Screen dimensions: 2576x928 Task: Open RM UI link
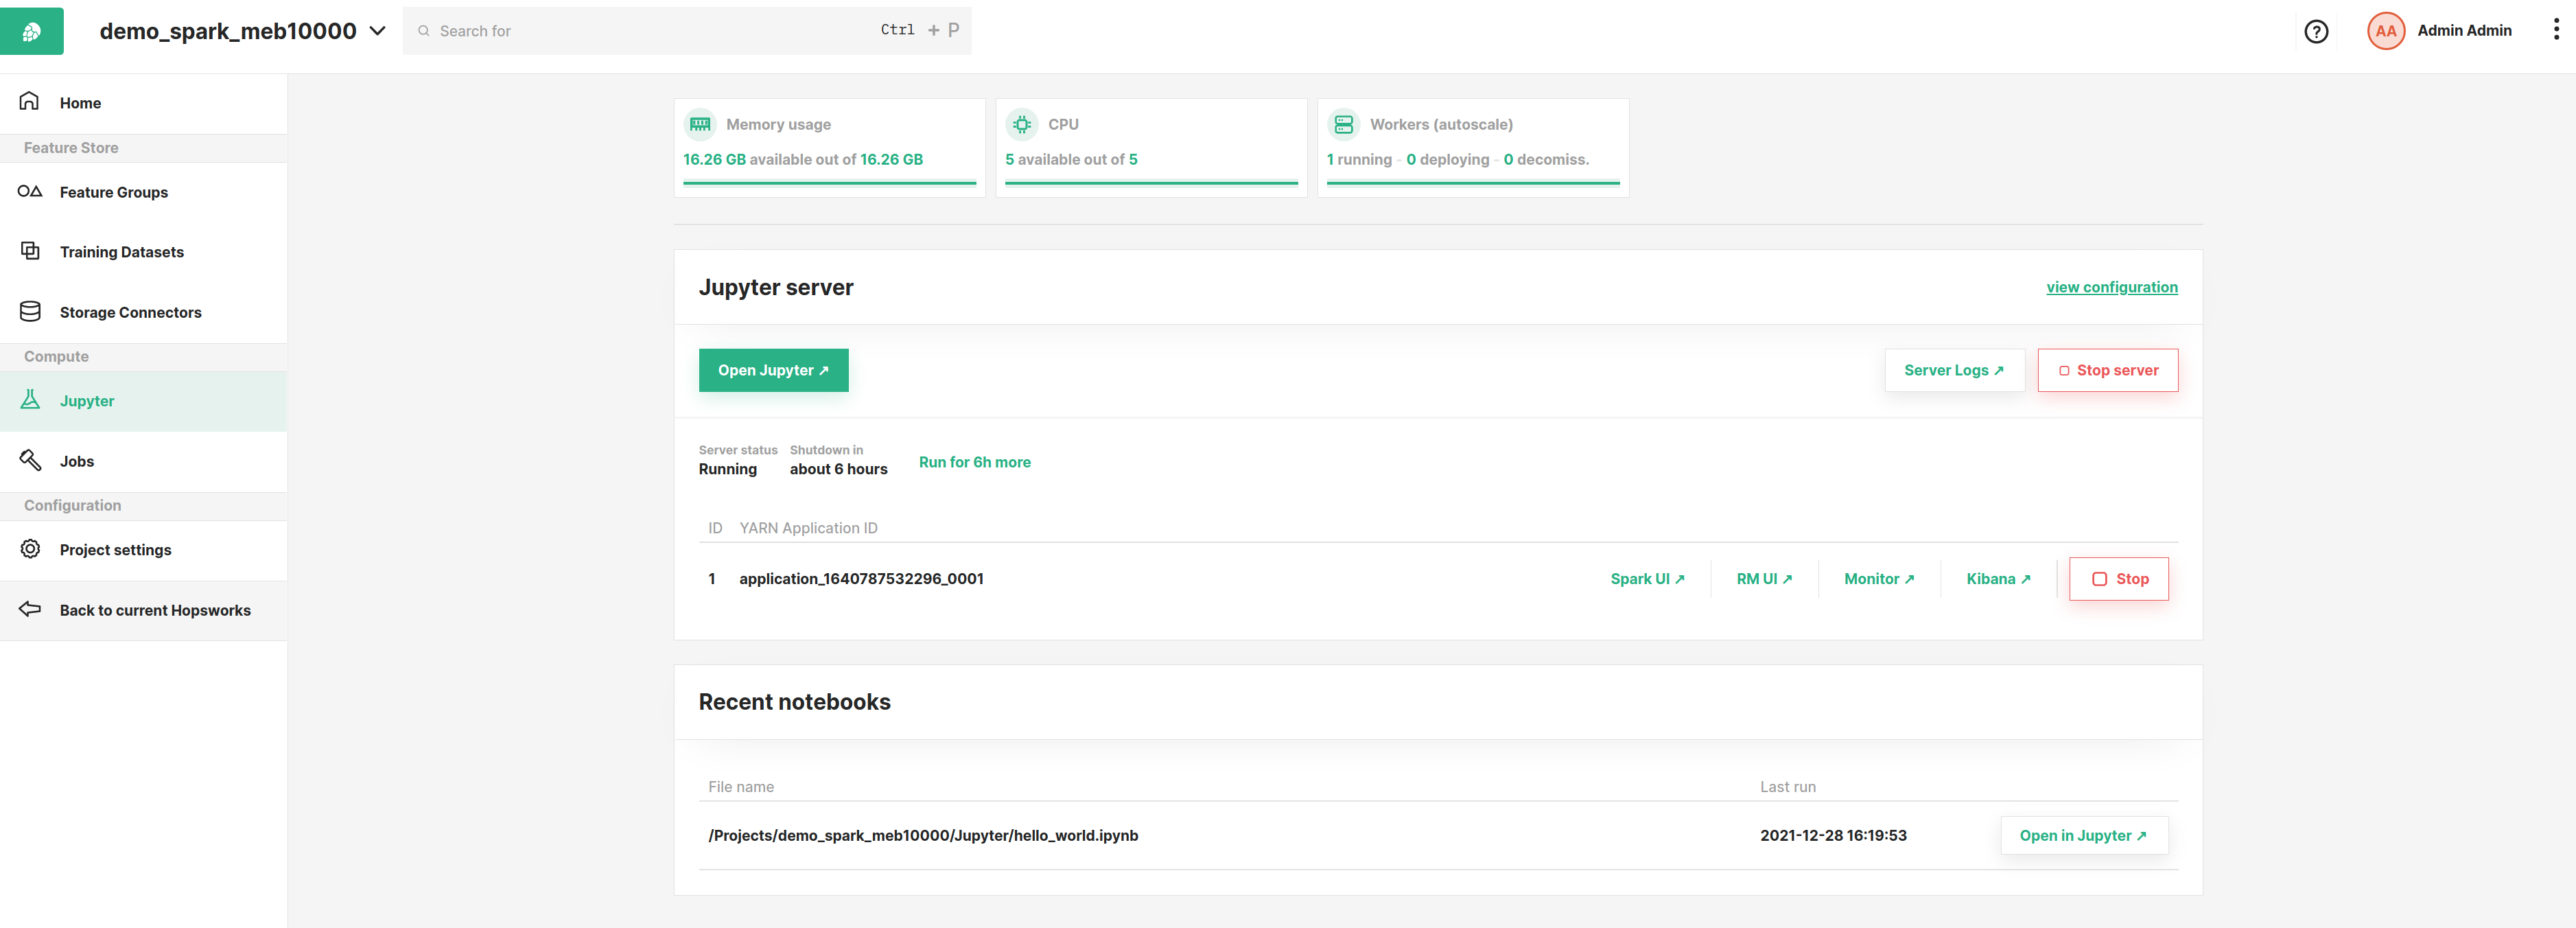point(1764,579)
